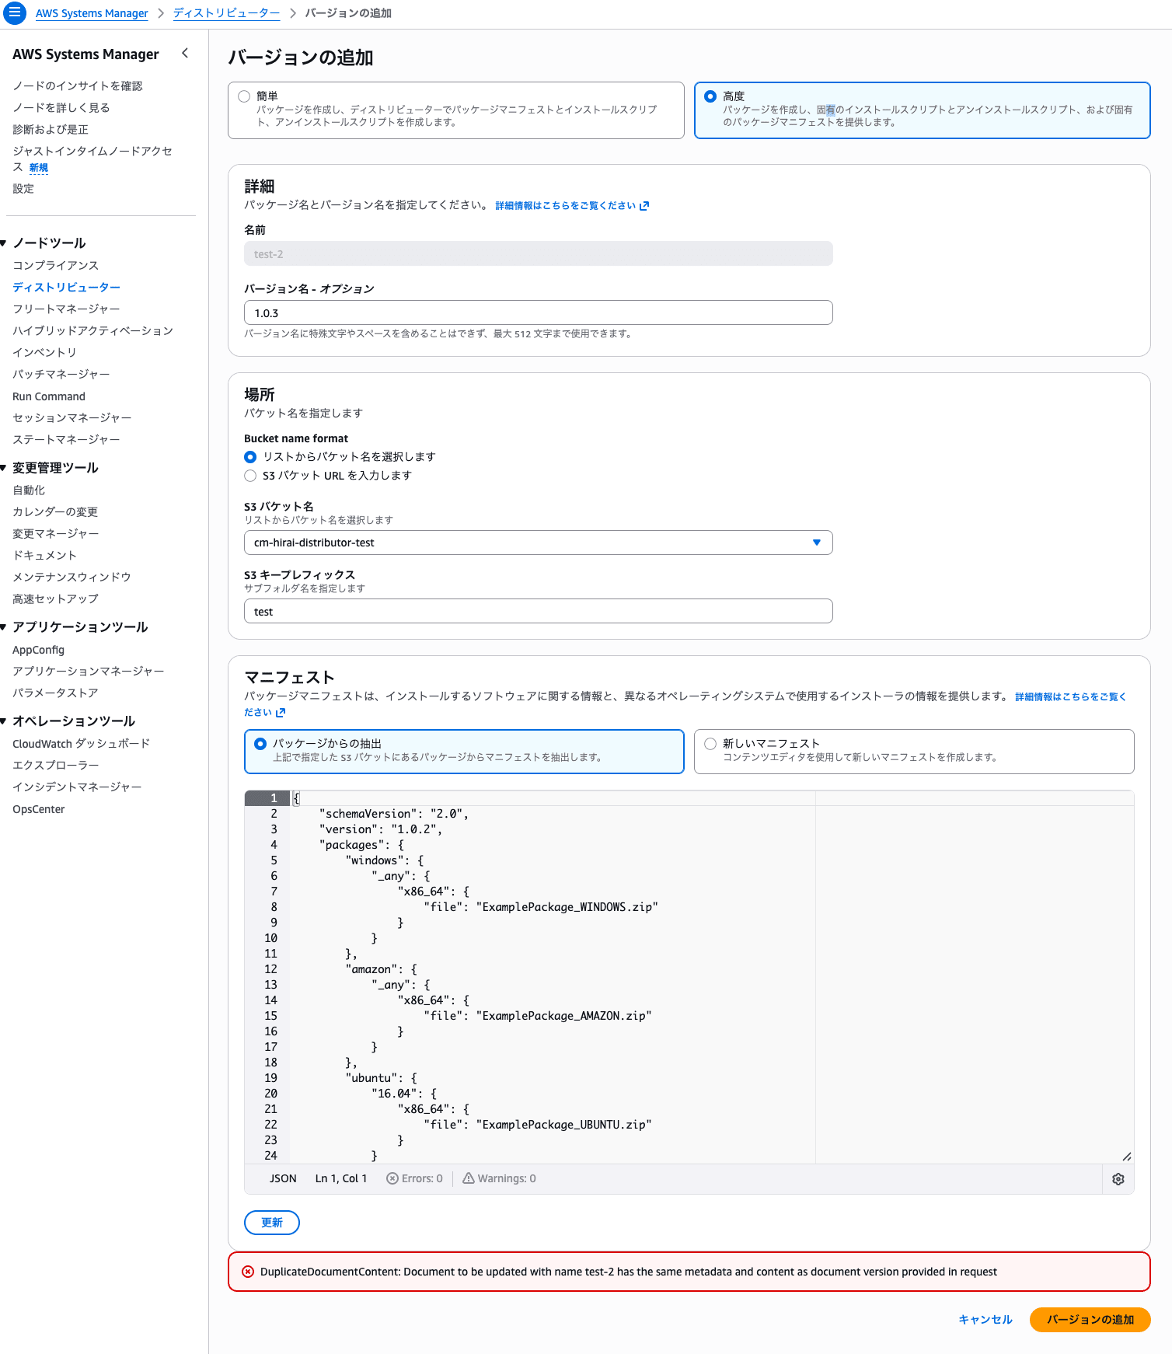Click the Warnings: 0 status icon

pos(469,1178)
